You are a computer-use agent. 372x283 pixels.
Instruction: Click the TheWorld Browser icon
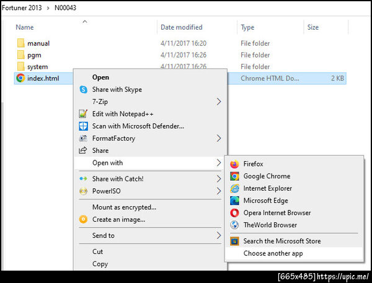pyautogui.click(x=234, y=225)
